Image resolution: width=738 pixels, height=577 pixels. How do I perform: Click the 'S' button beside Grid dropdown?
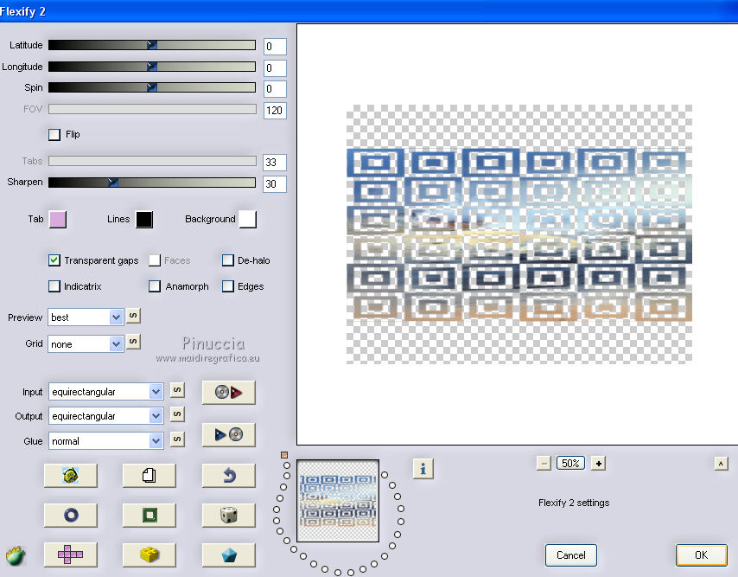(133, 342)
